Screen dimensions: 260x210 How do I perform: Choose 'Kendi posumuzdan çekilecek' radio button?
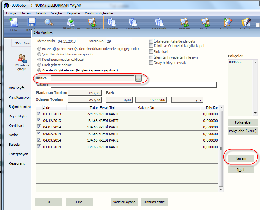(x=39, y=60)
